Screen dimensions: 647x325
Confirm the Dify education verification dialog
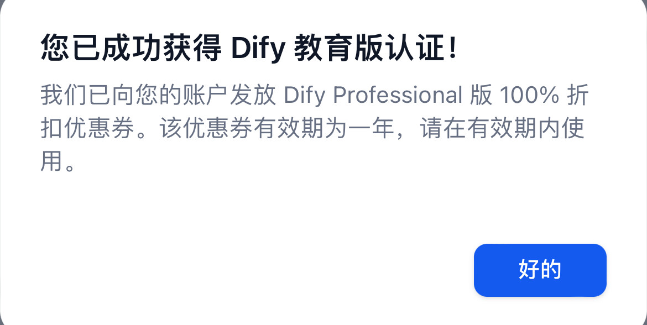(540, 270)
